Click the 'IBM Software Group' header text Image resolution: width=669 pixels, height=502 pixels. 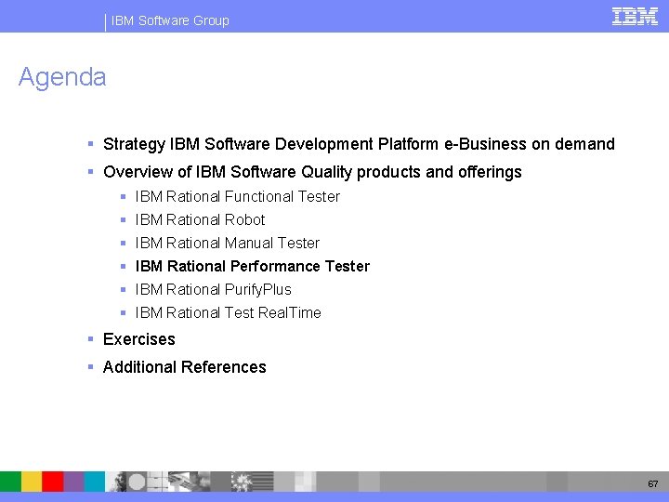click(170, 20)
